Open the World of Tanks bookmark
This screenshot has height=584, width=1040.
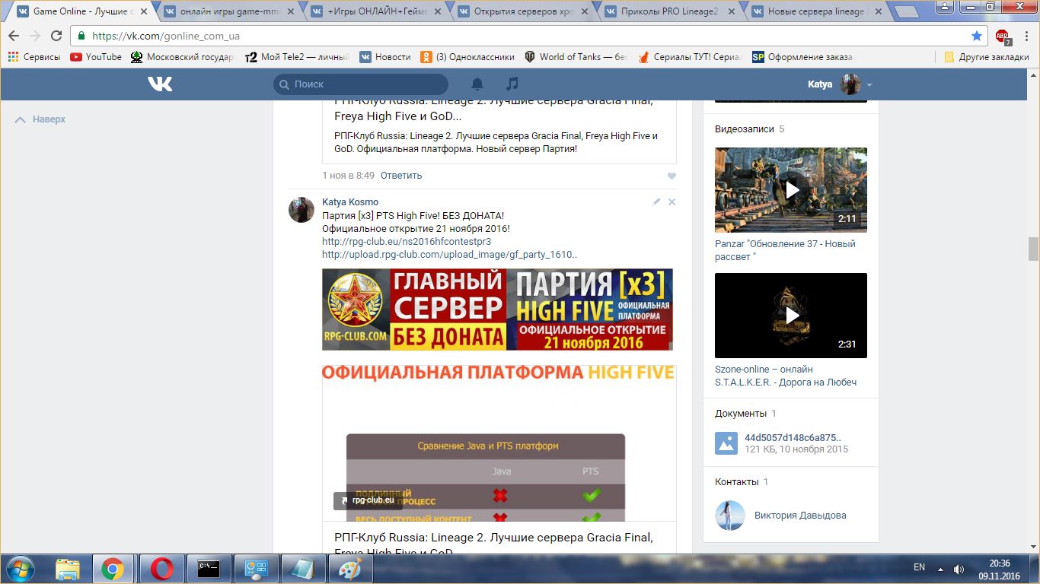tap(576, 57)
